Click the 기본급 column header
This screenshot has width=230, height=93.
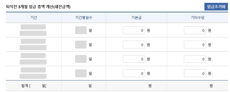[x=136, y=17]
